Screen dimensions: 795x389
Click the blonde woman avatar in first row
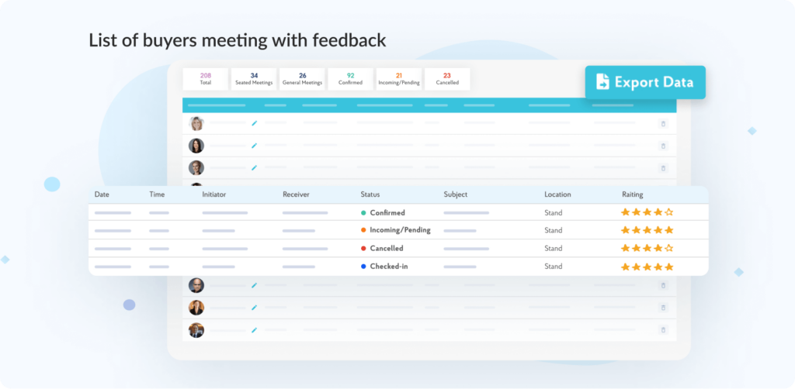196,123
